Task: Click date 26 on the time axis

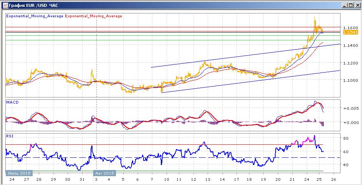Action: [333, 180]
